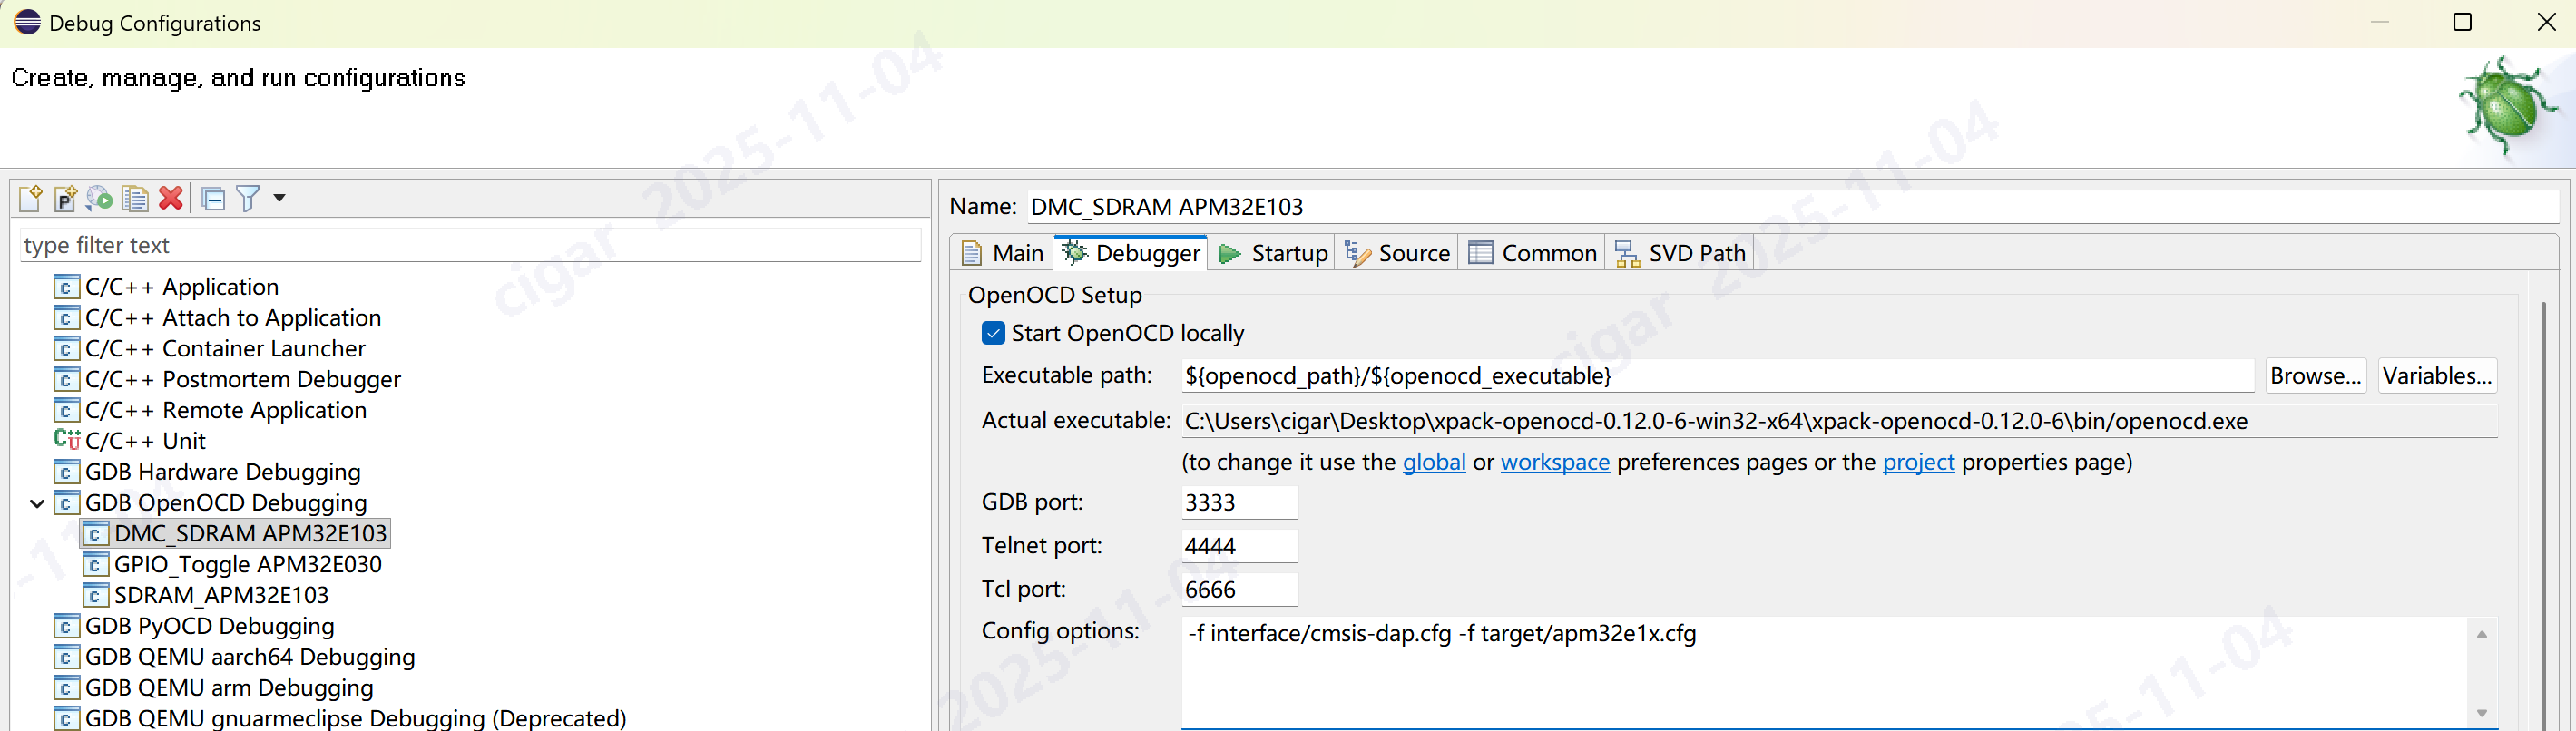Uncheck Start OpenOCD locally
The image size is (2576, 731).
(993, 333)
